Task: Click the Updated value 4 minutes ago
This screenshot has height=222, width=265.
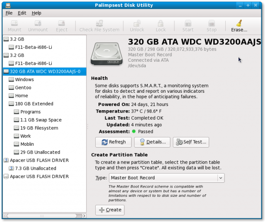Action: [x=146, y=125]
